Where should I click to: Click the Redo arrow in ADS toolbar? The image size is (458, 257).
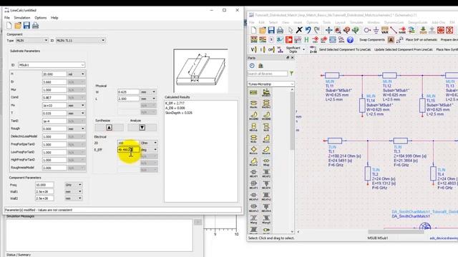pos(316,30)
